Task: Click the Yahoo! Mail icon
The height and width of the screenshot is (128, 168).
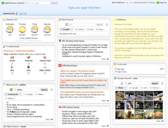Action: [45, 58]
